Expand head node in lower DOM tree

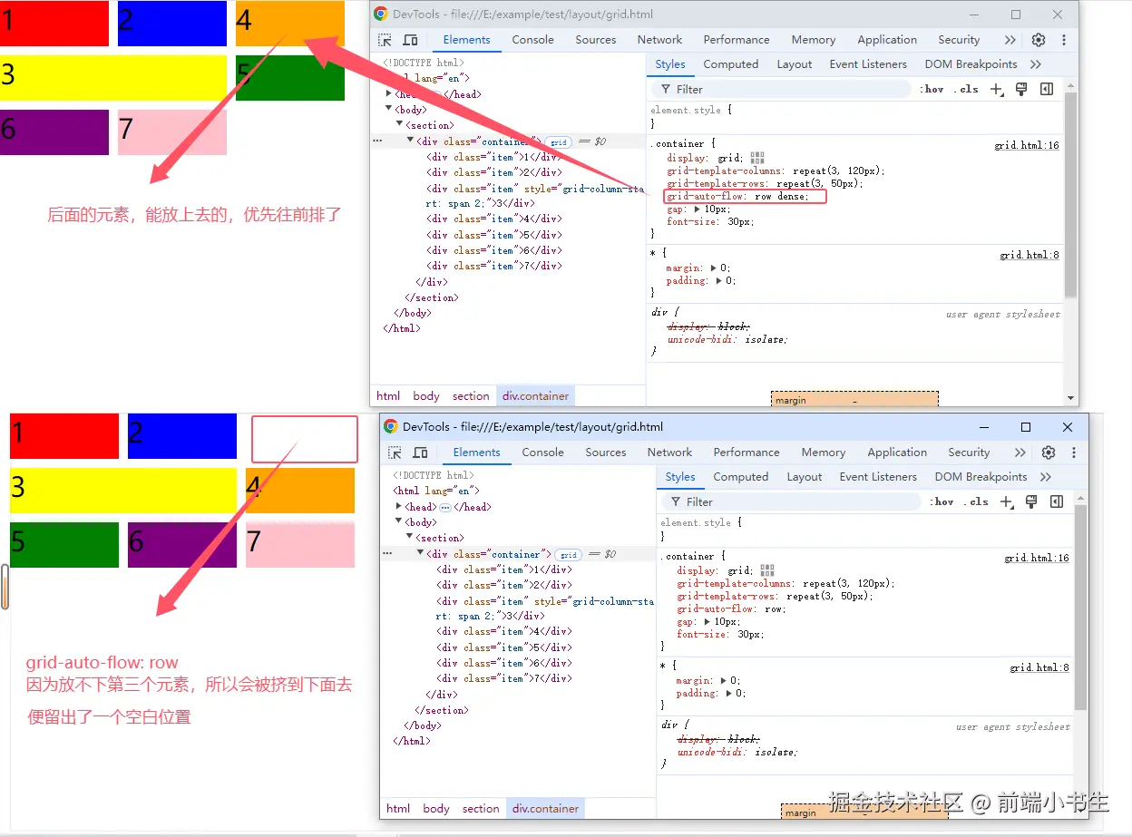pyautogui.click(x=399, y=507)
